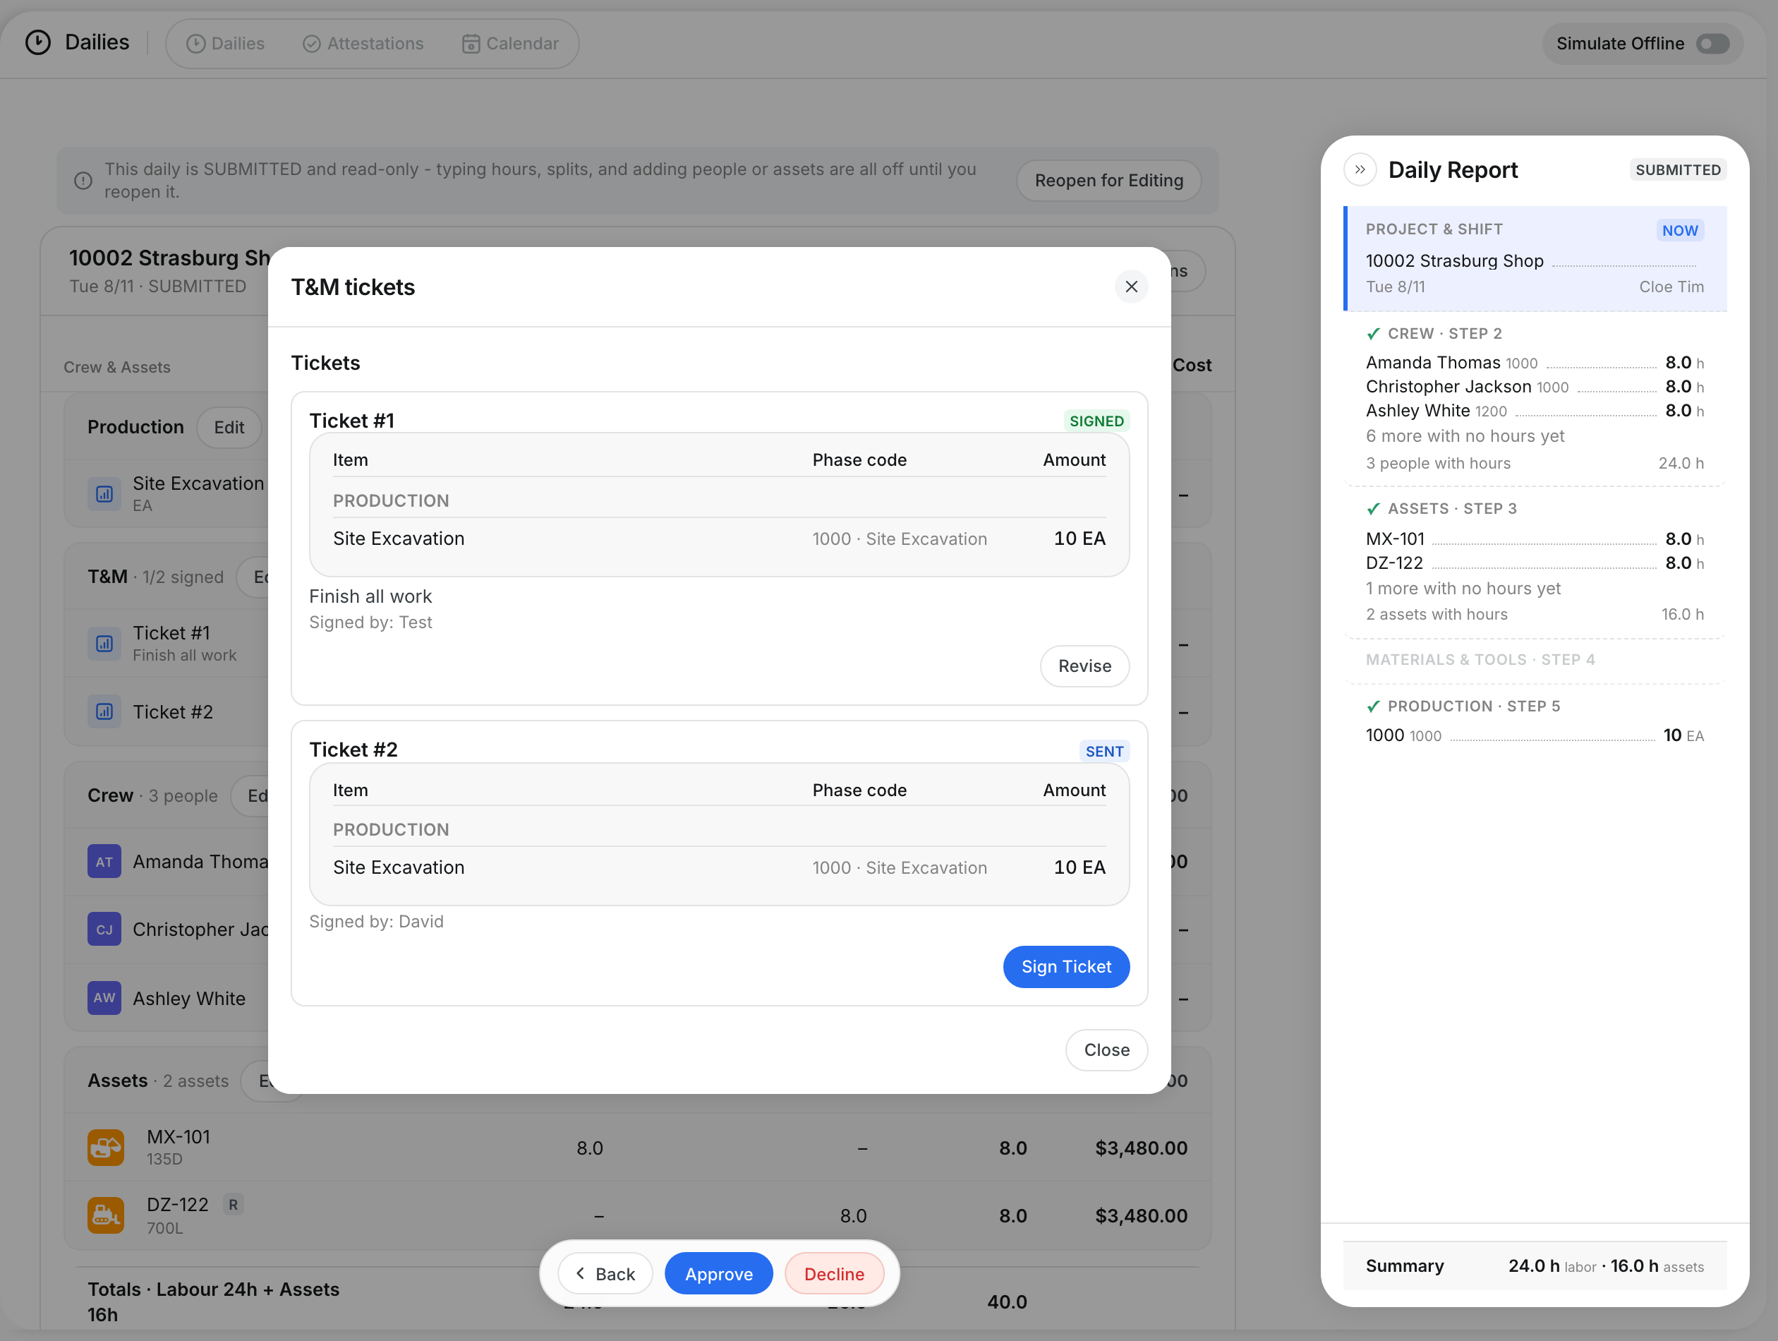1778x1341 pixels.
Task: Click the Crew Step 2 checkmark
Action: click(1373, 334)
